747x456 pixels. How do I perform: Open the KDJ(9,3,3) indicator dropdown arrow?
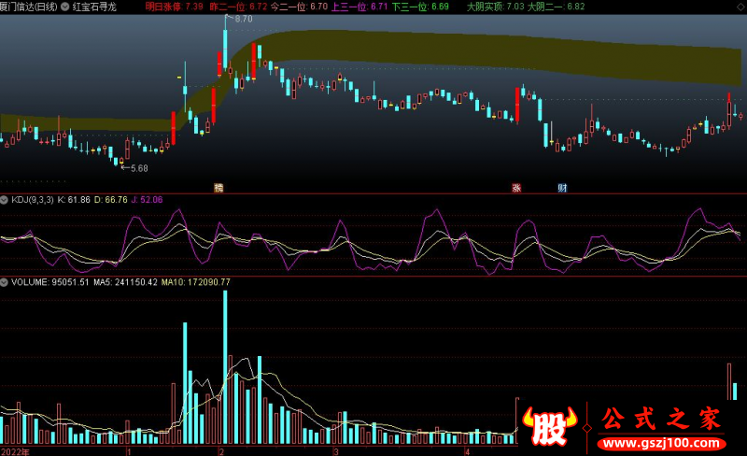5,199
